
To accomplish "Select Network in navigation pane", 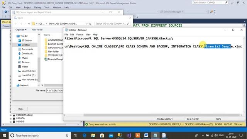I will (x=22, y=85).
